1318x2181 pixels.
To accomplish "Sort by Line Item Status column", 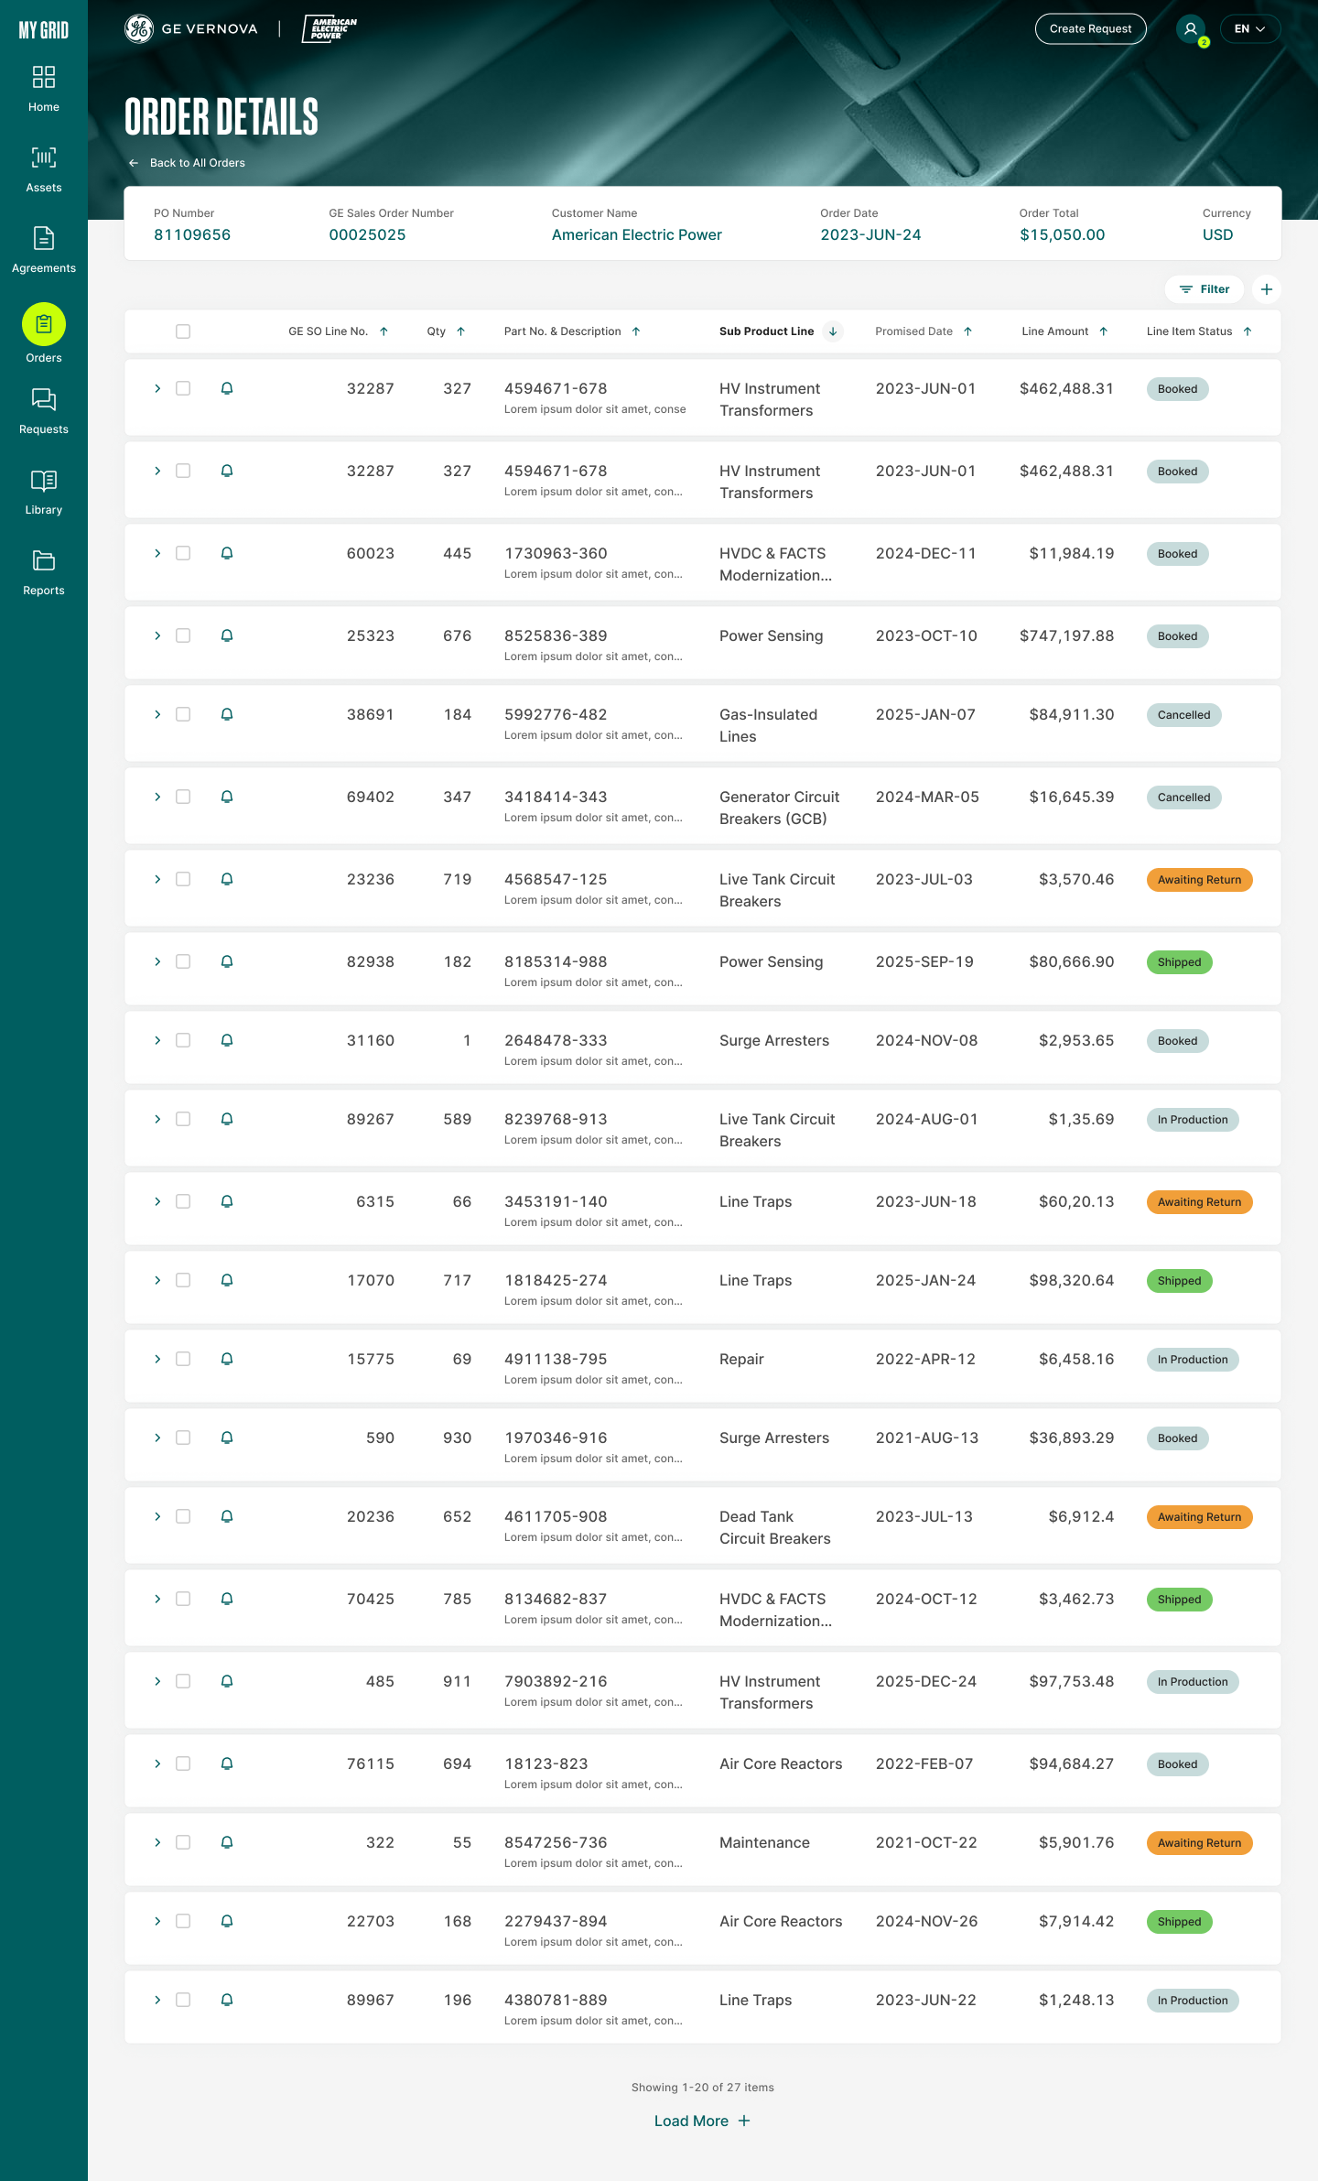I will [1199, 331].
